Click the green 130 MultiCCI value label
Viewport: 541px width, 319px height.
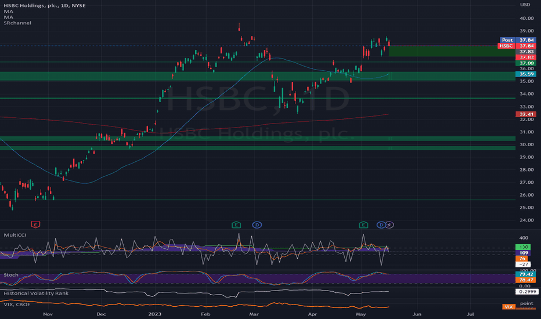click(x=523, y=247)
